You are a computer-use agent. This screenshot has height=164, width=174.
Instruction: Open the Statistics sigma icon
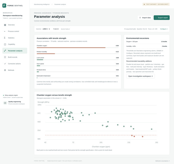pos(5,38)
